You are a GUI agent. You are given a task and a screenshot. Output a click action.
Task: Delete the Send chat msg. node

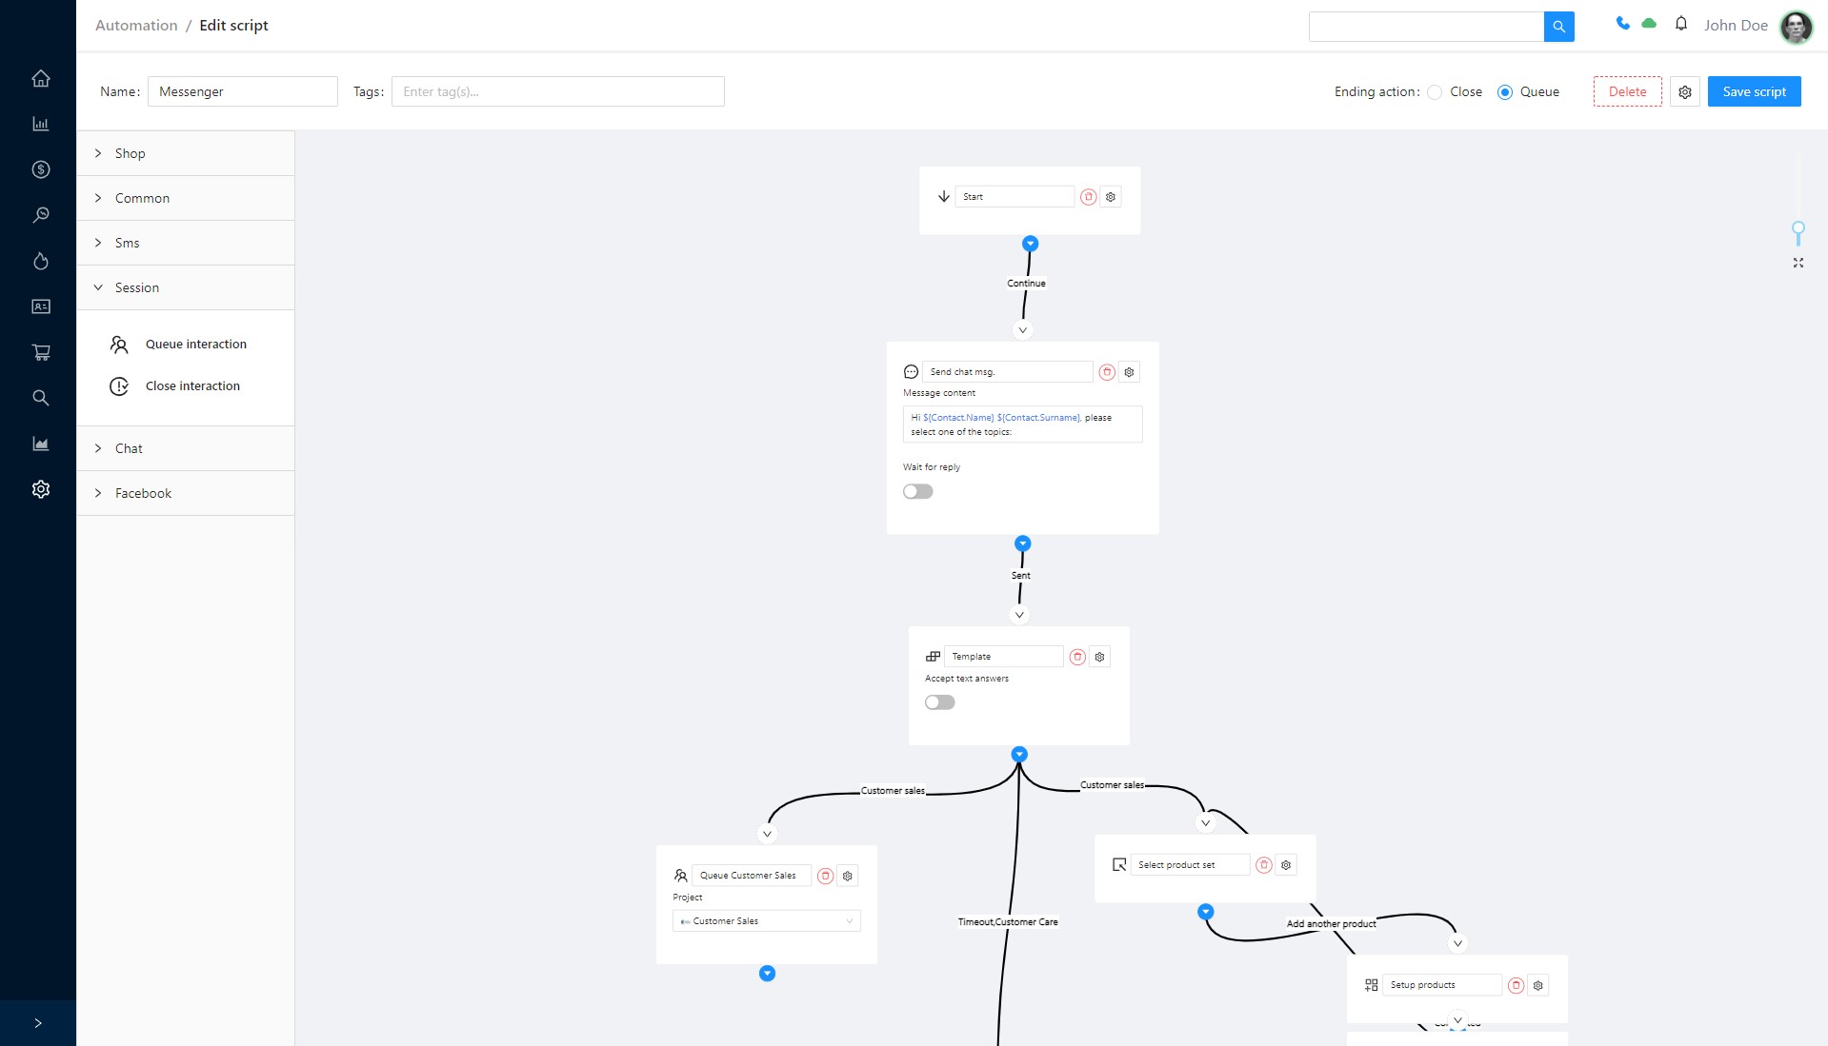tap(1106, 371)
